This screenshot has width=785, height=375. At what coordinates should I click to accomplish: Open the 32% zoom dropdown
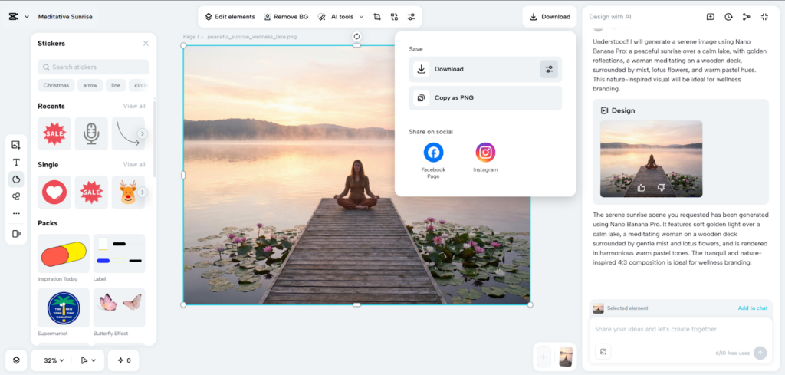54,360
